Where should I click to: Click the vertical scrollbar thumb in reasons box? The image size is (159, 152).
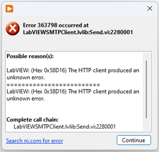click(146, 89)
